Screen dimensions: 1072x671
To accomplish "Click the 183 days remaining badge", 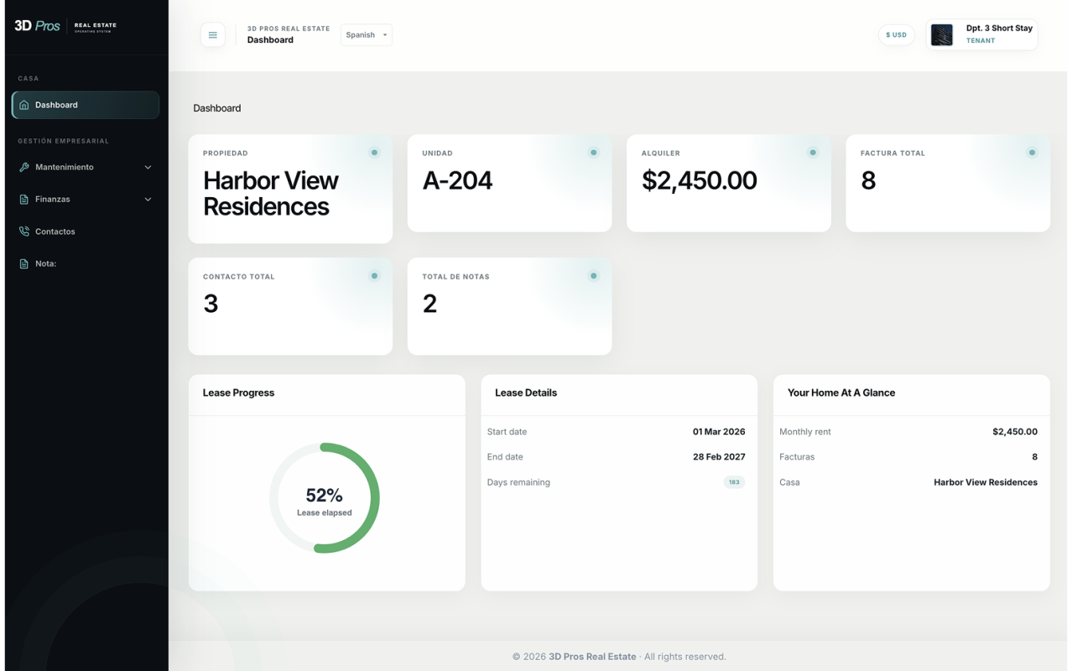I will tap(734, 482).
